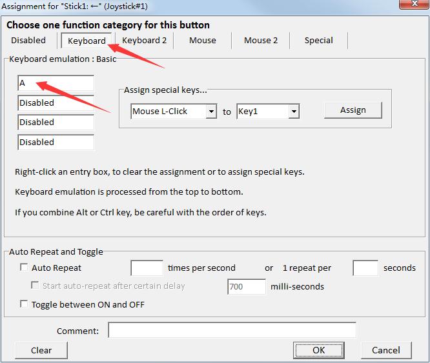Check Toggle between ON and OFF
Image resolution: width=430 pixels, height=363 pixels.
25,304
